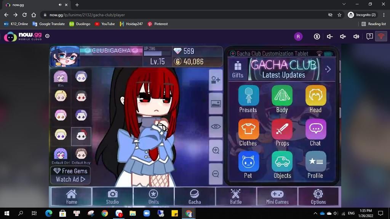Open now.gg info icon beside logo
Viewport: 390px width, 219px height.
point(47,36)
